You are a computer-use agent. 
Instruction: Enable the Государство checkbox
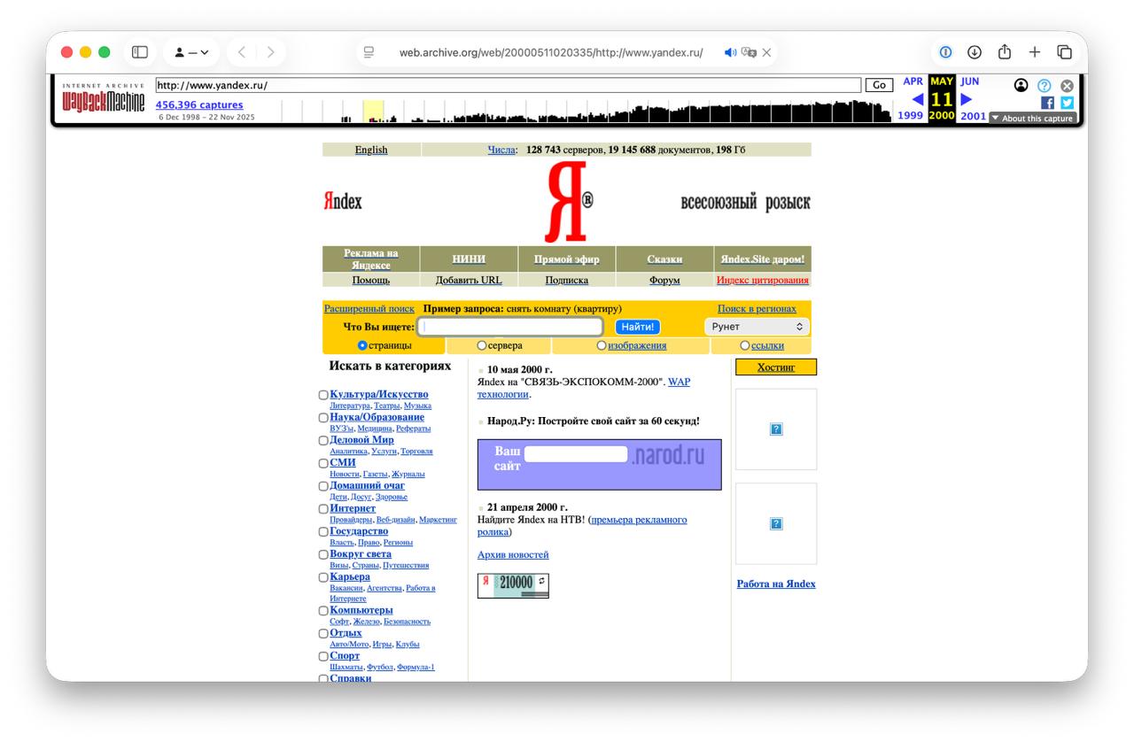323,532
